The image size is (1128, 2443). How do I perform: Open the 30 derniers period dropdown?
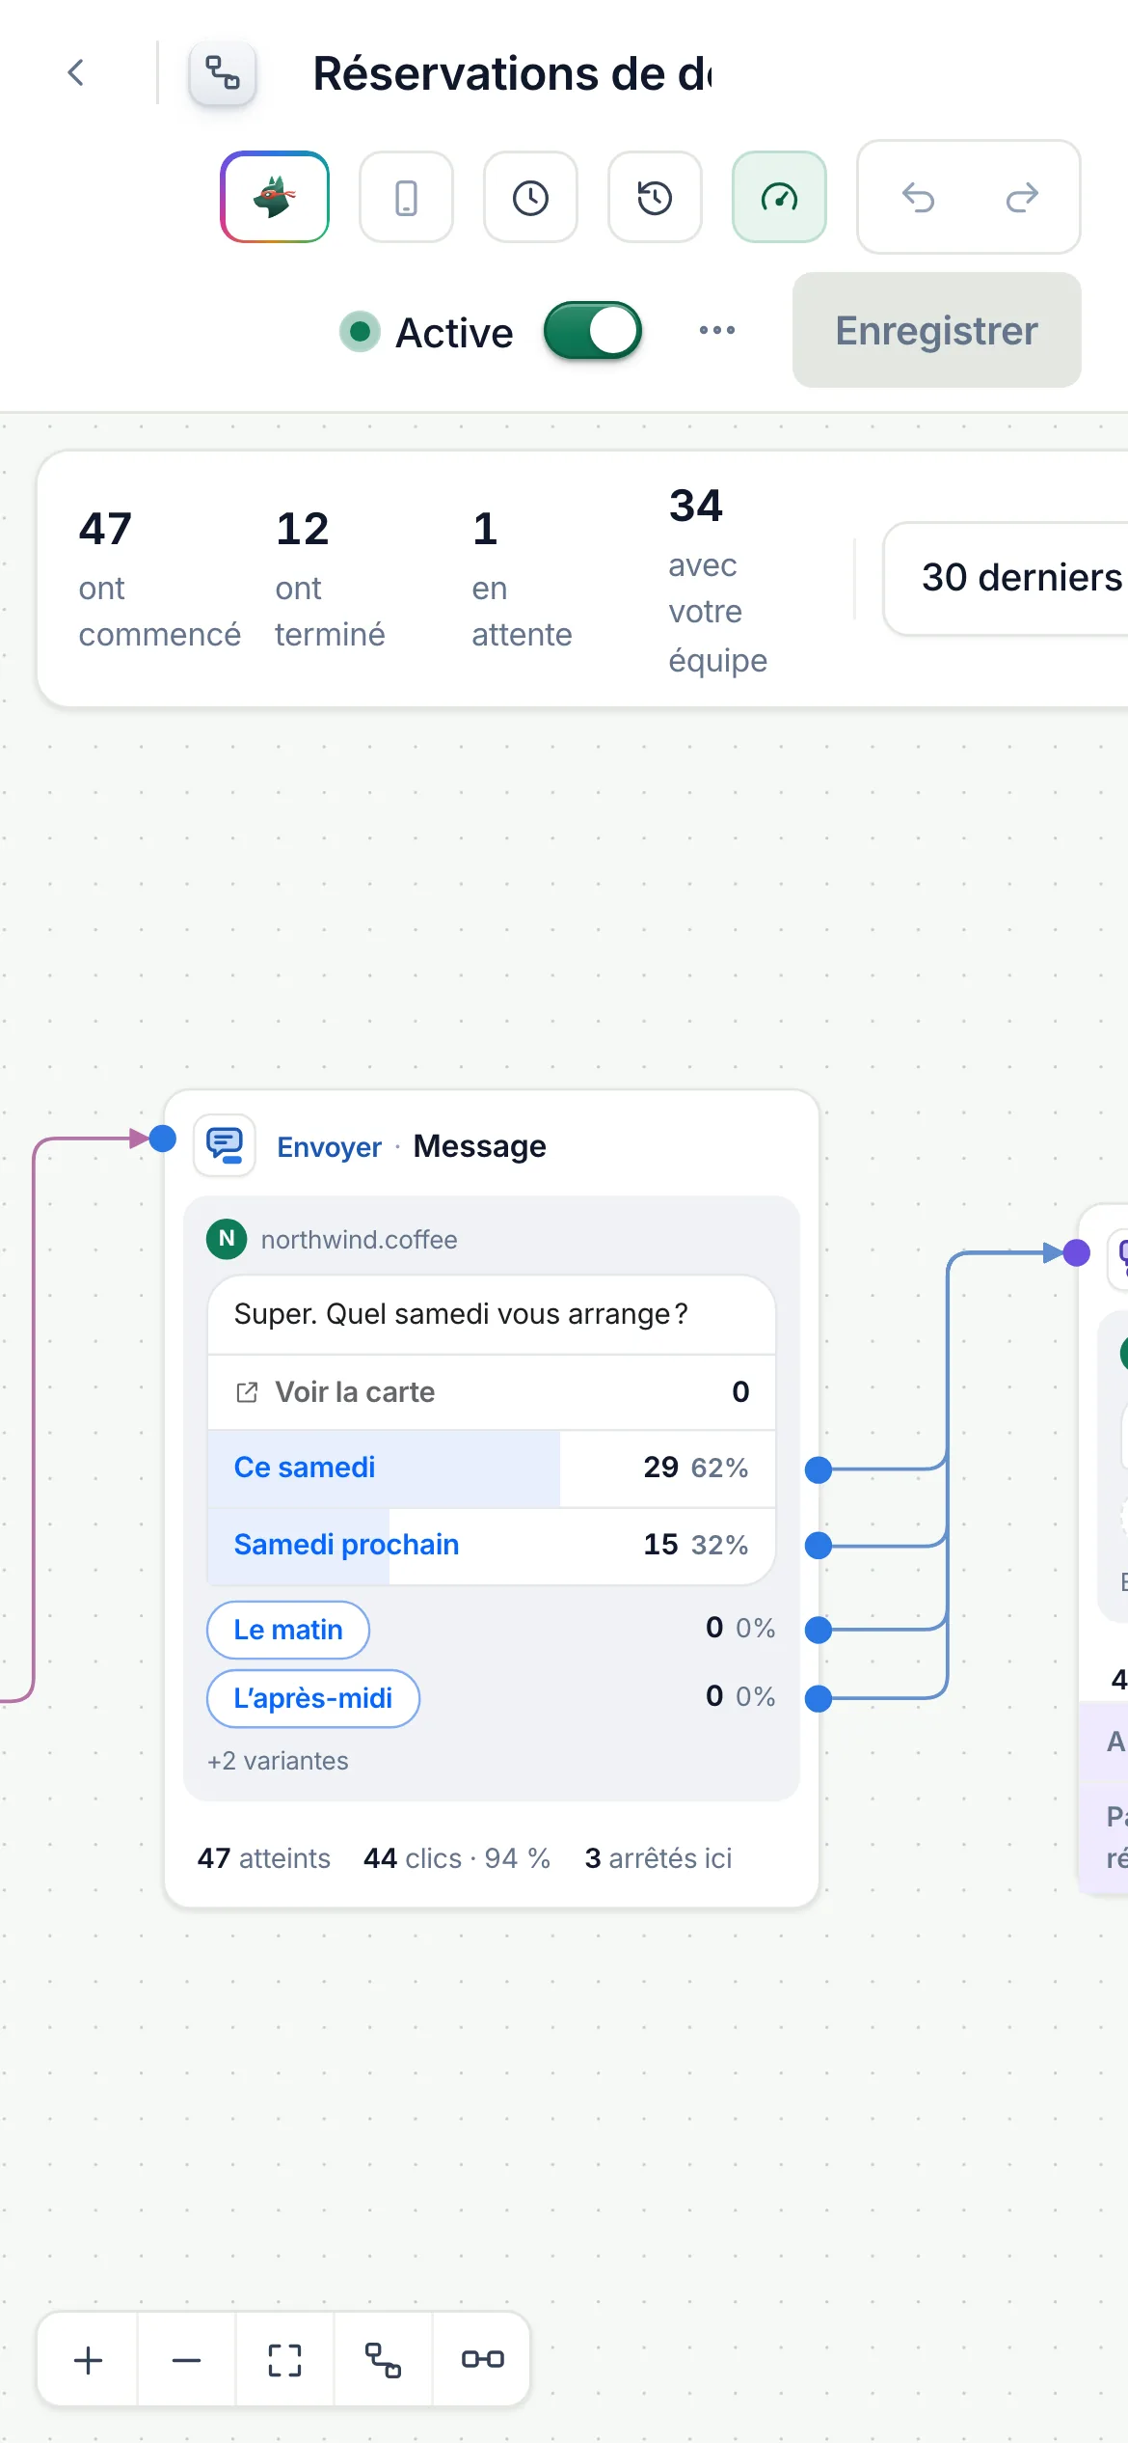1006,578
